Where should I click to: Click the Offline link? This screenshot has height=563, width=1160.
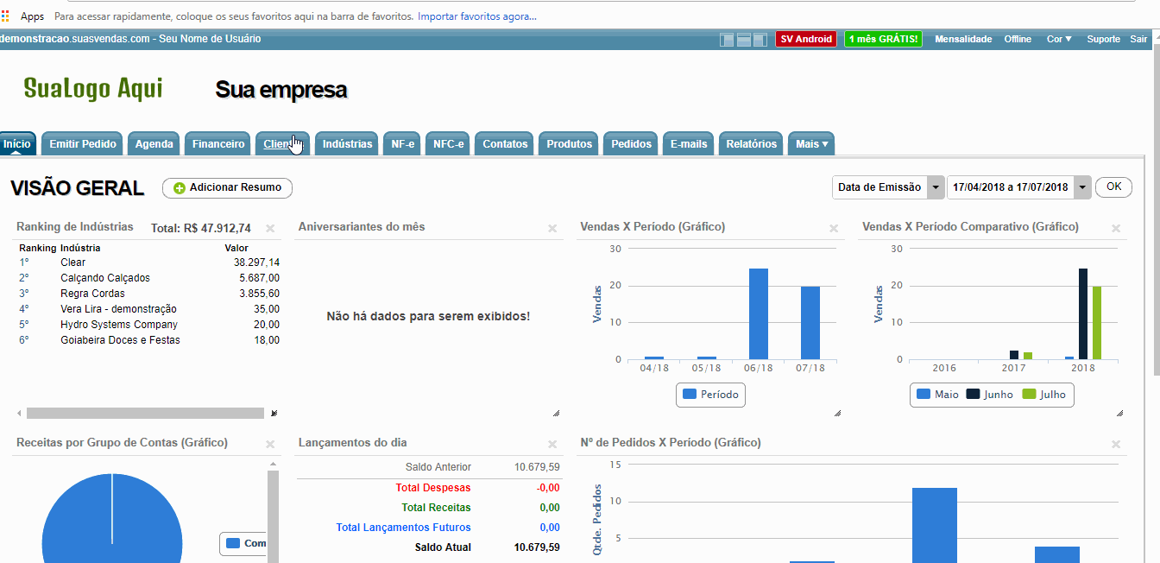[x=1018, y=39]
